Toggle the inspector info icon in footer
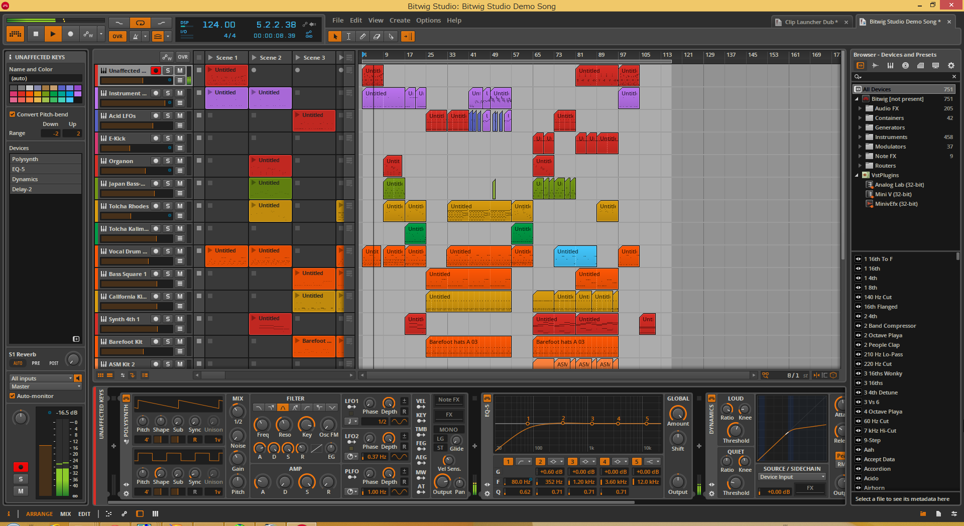 (x=9, y=513)
